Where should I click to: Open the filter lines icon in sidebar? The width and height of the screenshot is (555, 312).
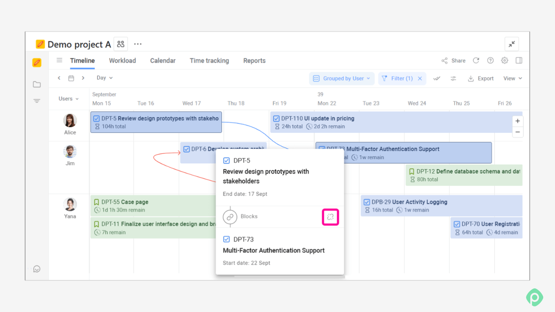coord(37,101)
